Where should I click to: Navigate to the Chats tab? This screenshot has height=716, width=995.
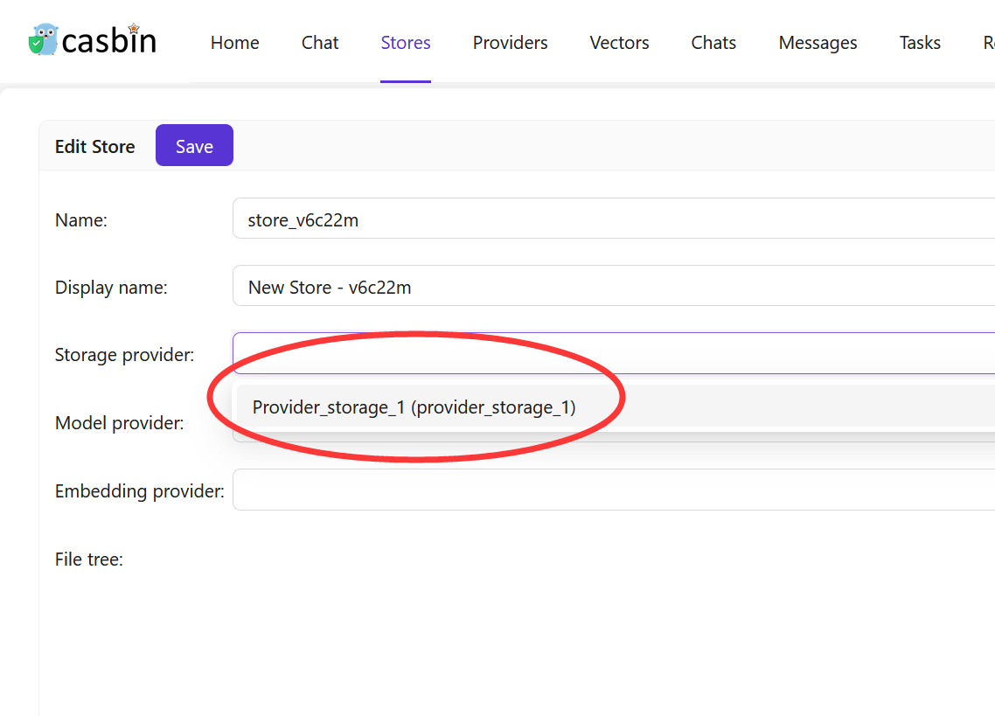713,43
